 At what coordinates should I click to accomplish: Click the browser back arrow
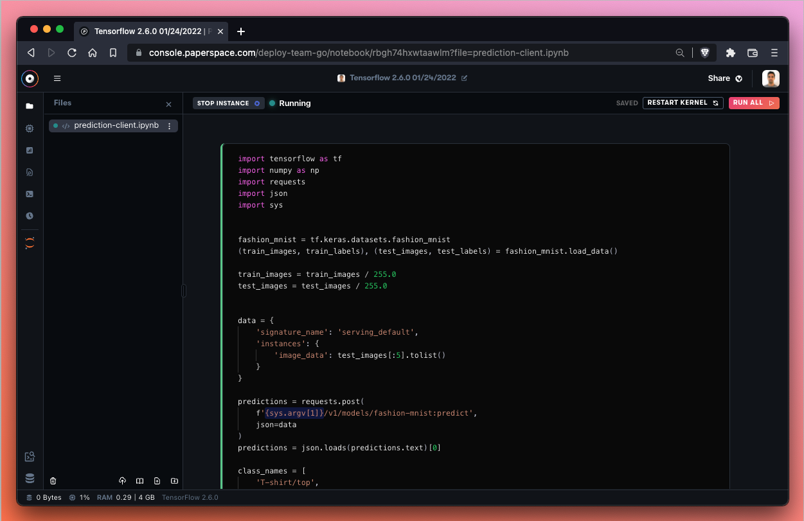pyautogui.click(x=30, y=53)
